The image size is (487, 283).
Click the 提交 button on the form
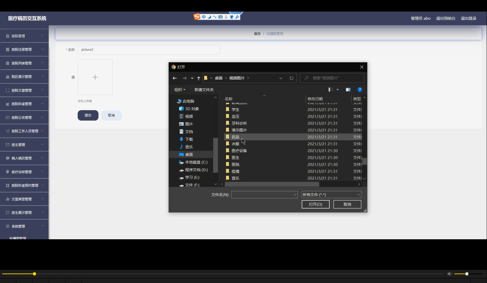[88, 115]
